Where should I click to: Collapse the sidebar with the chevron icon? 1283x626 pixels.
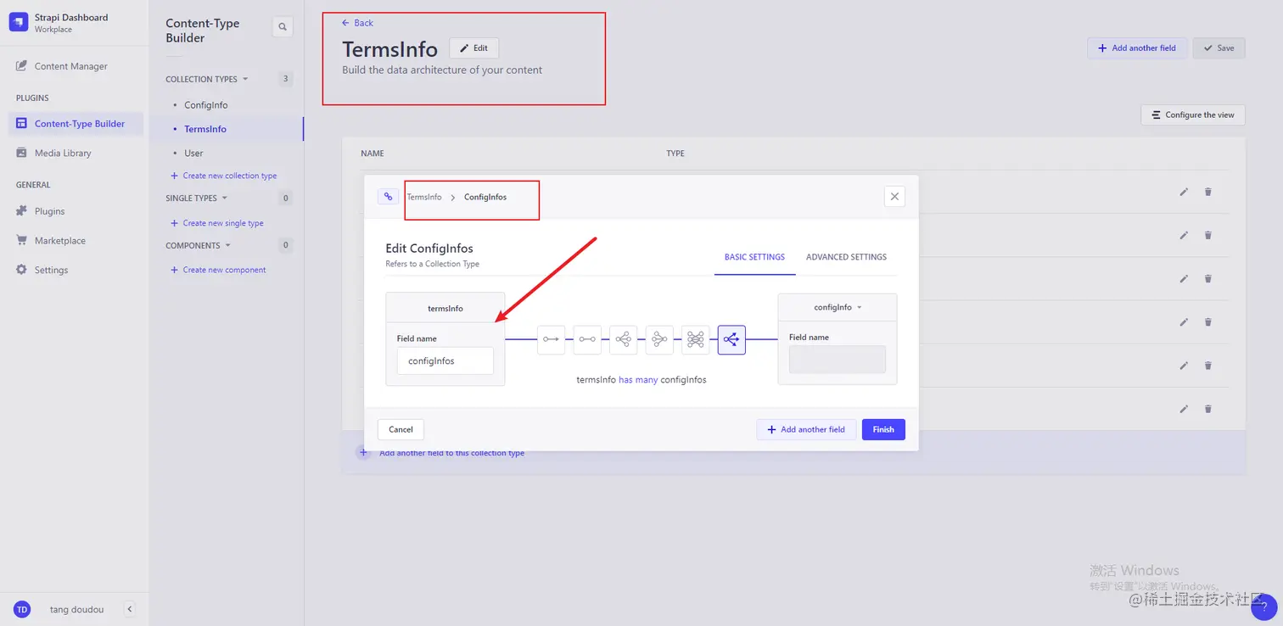[x=129, y=609]
